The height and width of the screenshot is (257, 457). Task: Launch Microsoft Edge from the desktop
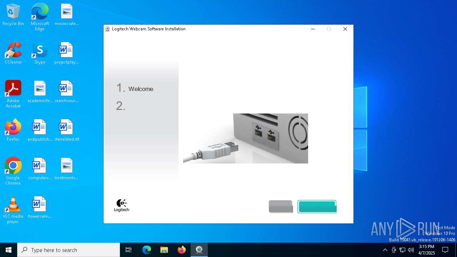[x=40, y=17]
